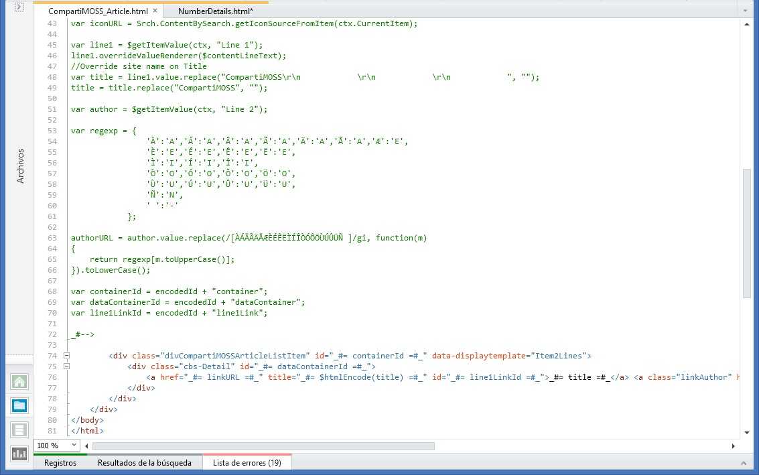759x475 pixels.
Task: Click line "var iconURL = Srch.ContentBySearch"
Action: [244, 23]
